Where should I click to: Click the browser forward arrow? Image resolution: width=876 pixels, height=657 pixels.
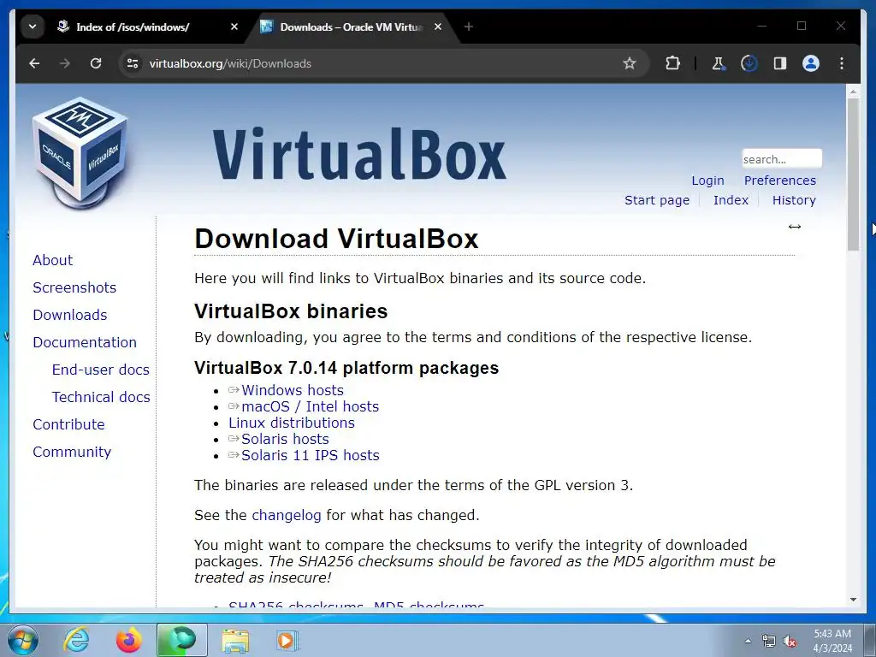pyautogui.click(x=65, y=63)
